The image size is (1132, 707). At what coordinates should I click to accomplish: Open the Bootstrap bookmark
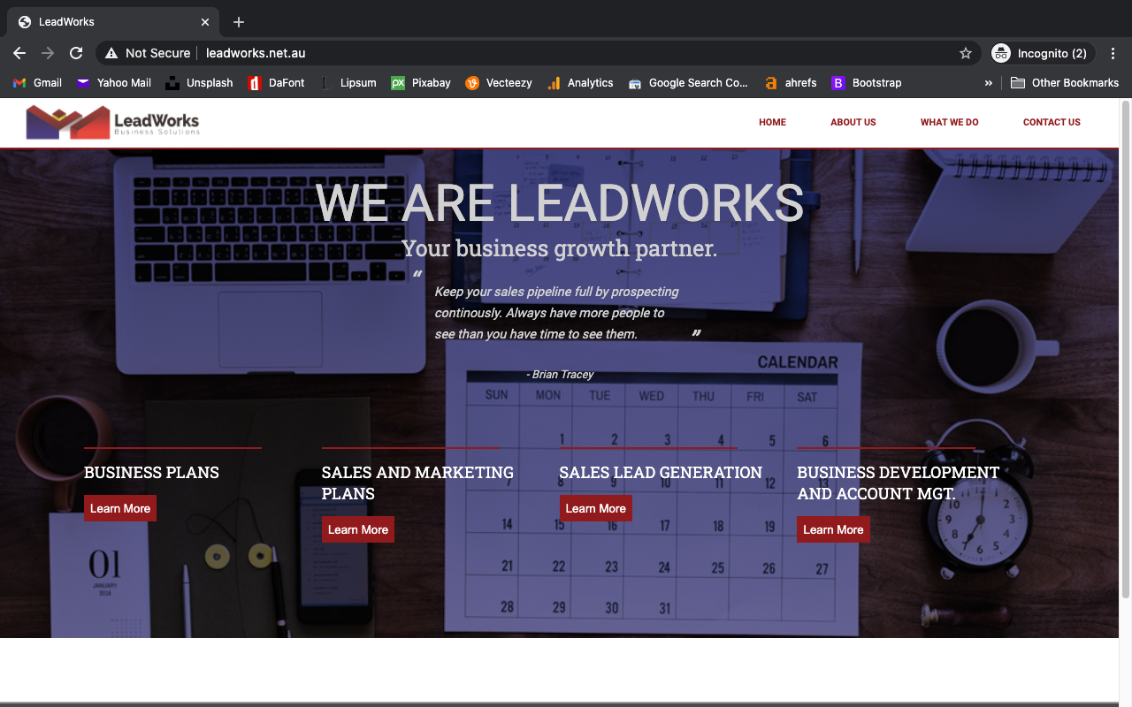tap(867, 83)
